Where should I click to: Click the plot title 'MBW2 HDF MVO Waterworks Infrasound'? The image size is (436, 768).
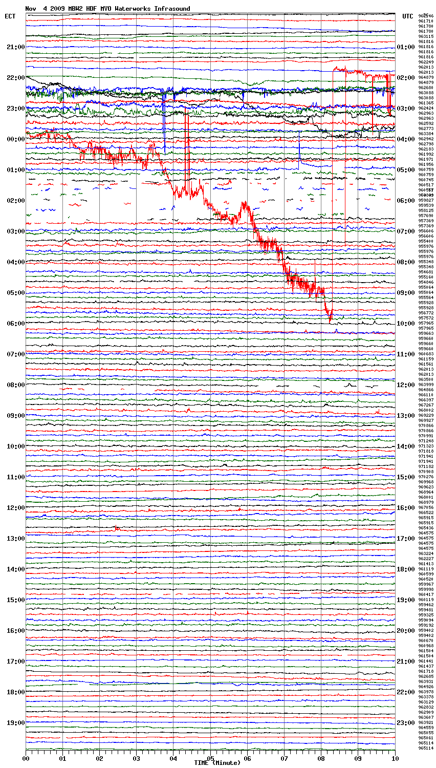click(129, 9)
